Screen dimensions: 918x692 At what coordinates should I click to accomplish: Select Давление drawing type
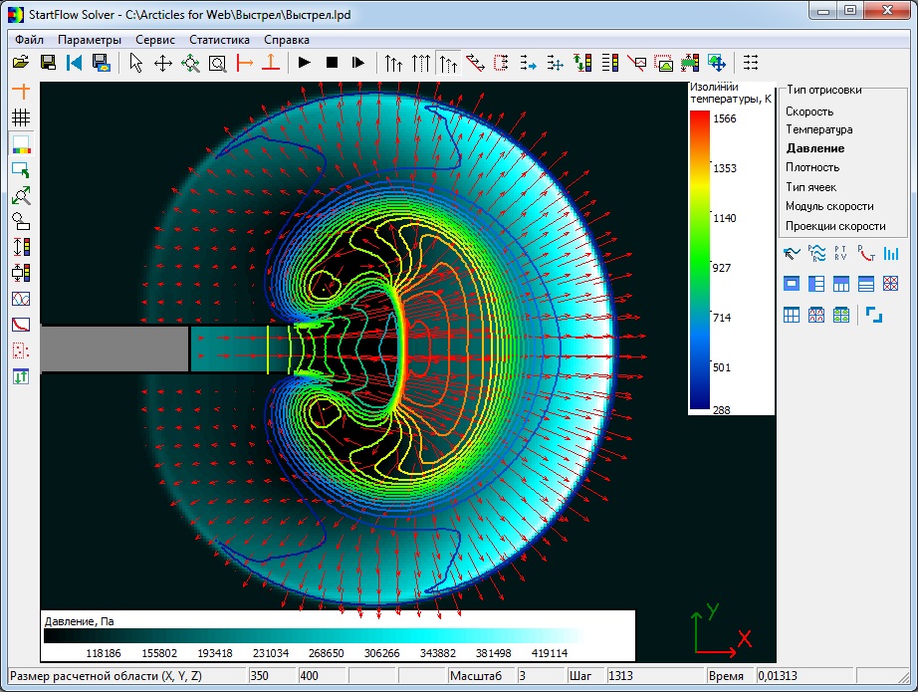pyautogui.click(x=815, y=148)
